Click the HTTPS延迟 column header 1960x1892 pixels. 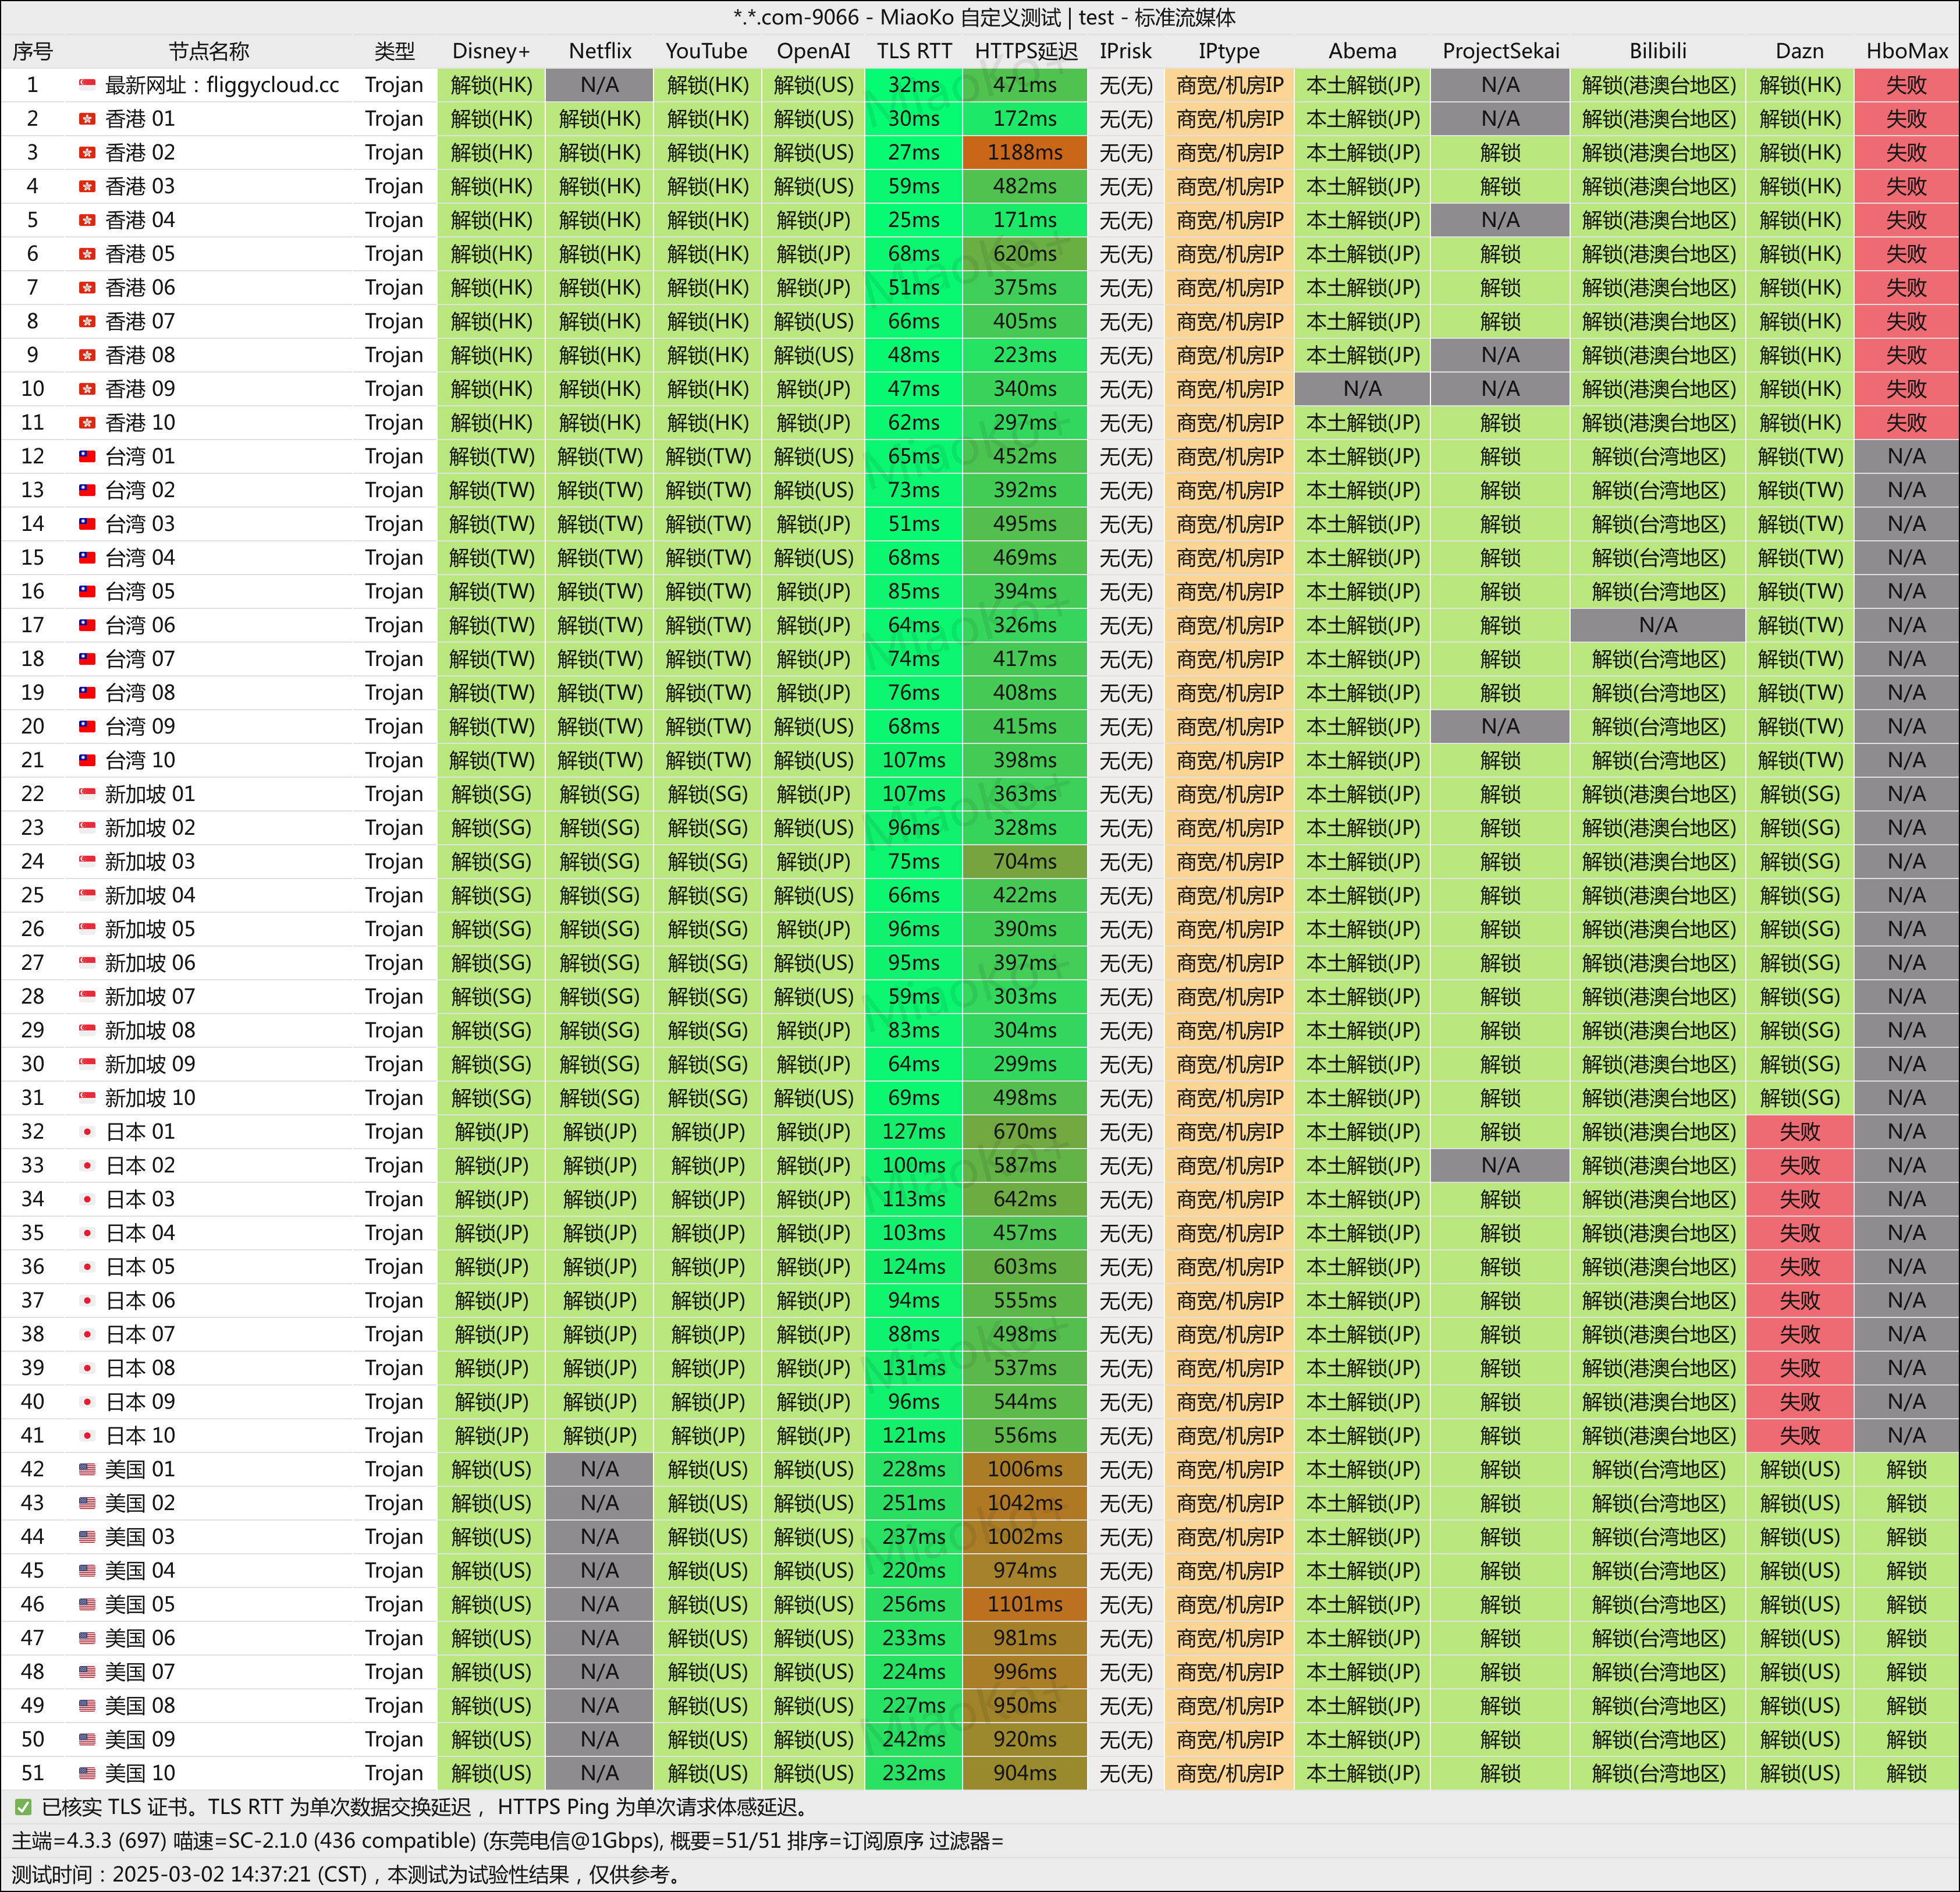pyautogui.click(x=1026, y=51)
